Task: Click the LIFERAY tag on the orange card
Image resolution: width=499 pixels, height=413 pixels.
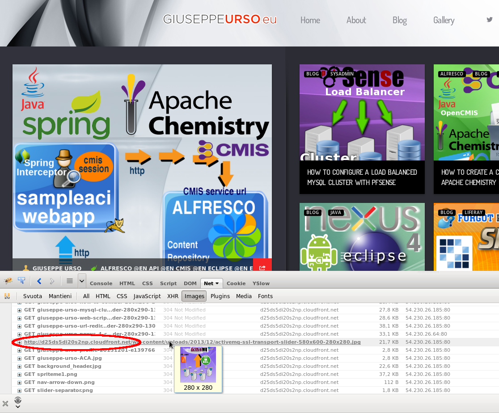Action: pyautogui.click(x=474, y=213)
